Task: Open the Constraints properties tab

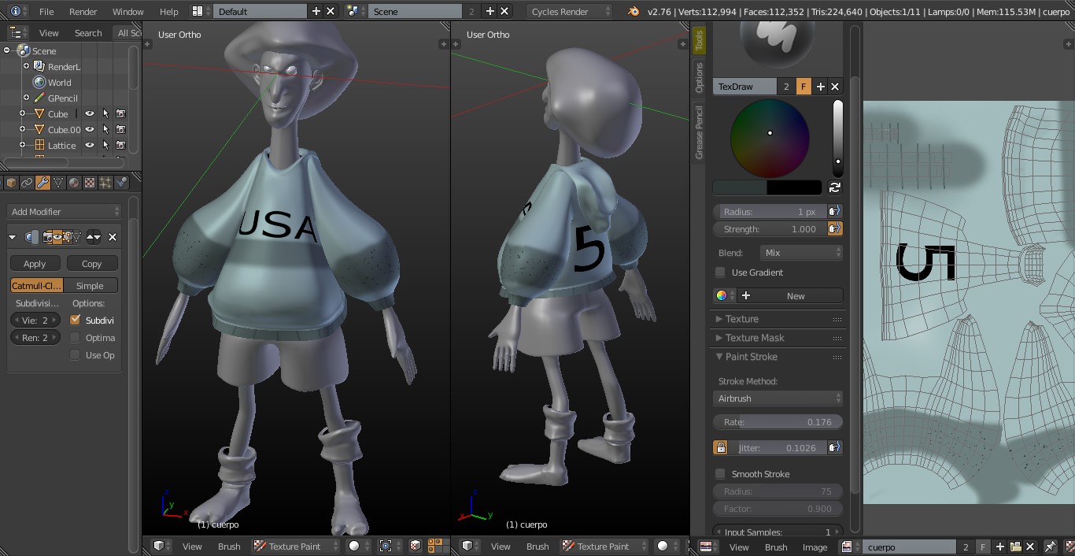Action: point(27,183)
